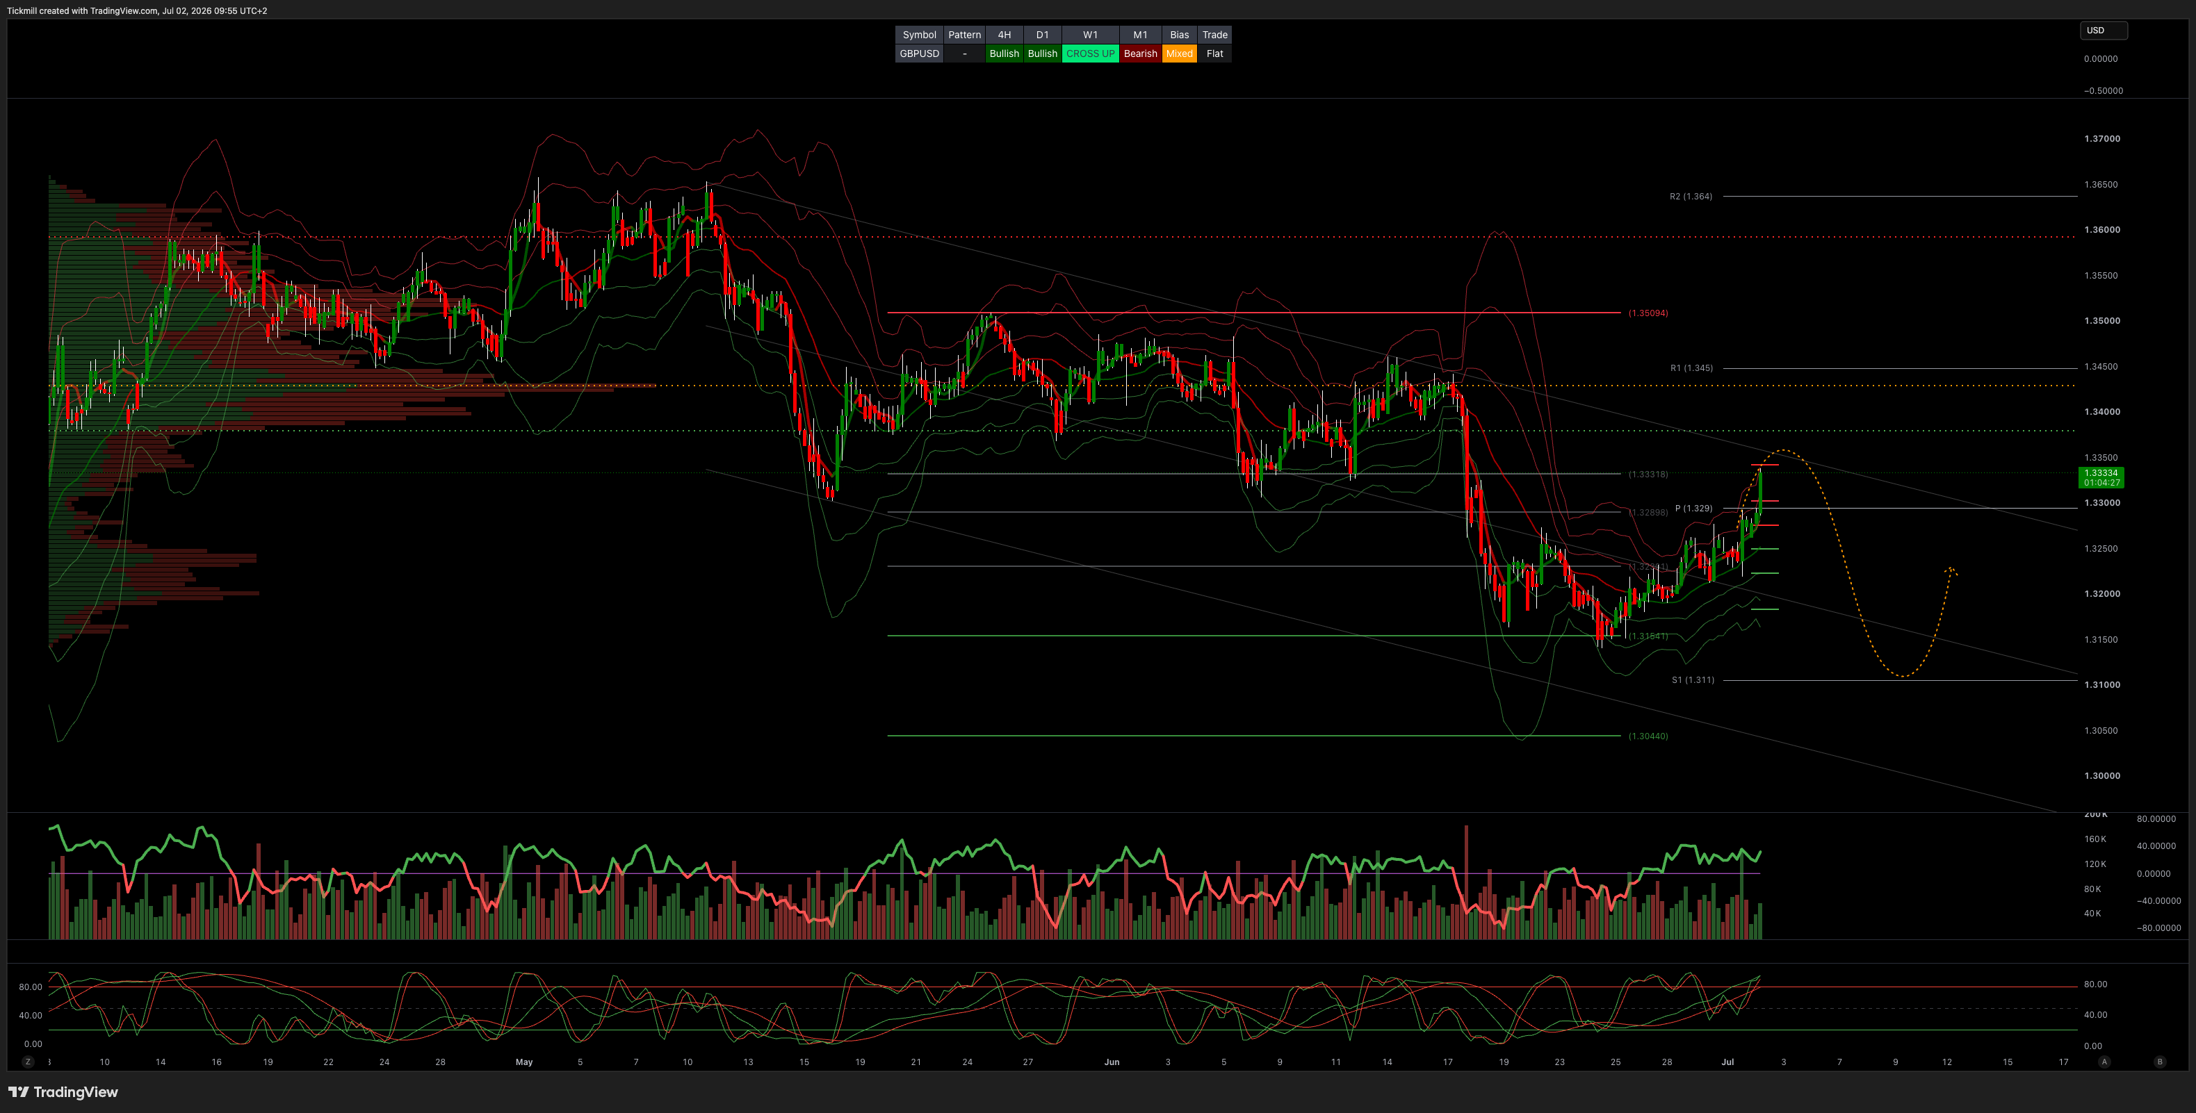The height and width of the screenshot is (1113, 2196).
Task: Click the S1 (1.311) pivot label
Action: click(1692, 680)
